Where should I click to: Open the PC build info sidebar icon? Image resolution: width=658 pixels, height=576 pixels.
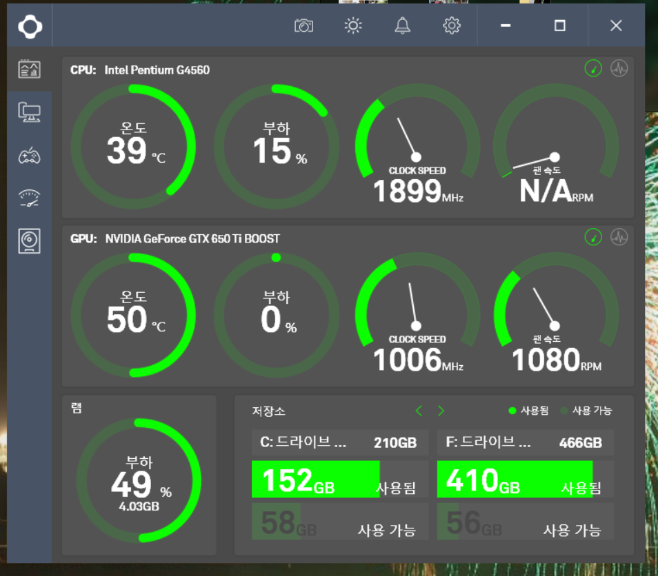[30, 112]
